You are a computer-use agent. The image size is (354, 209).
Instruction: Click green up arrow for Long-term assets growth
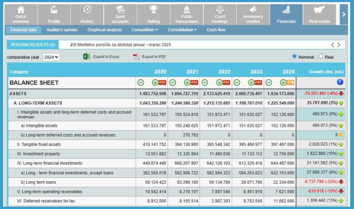(341, 103)
